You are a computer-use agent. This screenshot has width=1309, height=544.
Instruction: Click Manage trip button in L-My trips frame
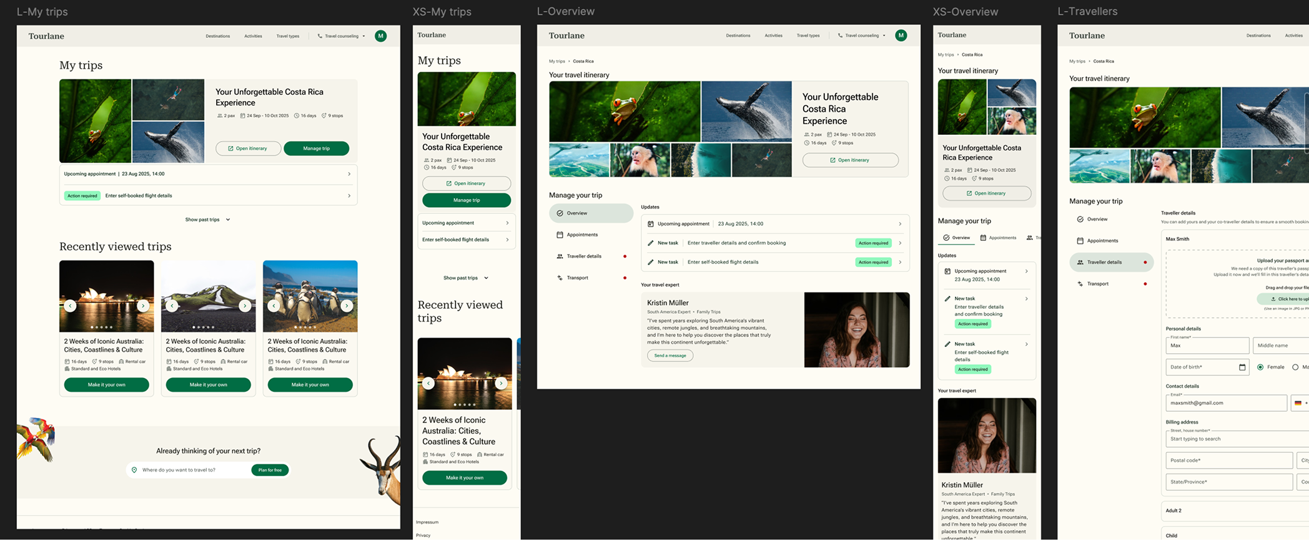[x=316, y=148]
